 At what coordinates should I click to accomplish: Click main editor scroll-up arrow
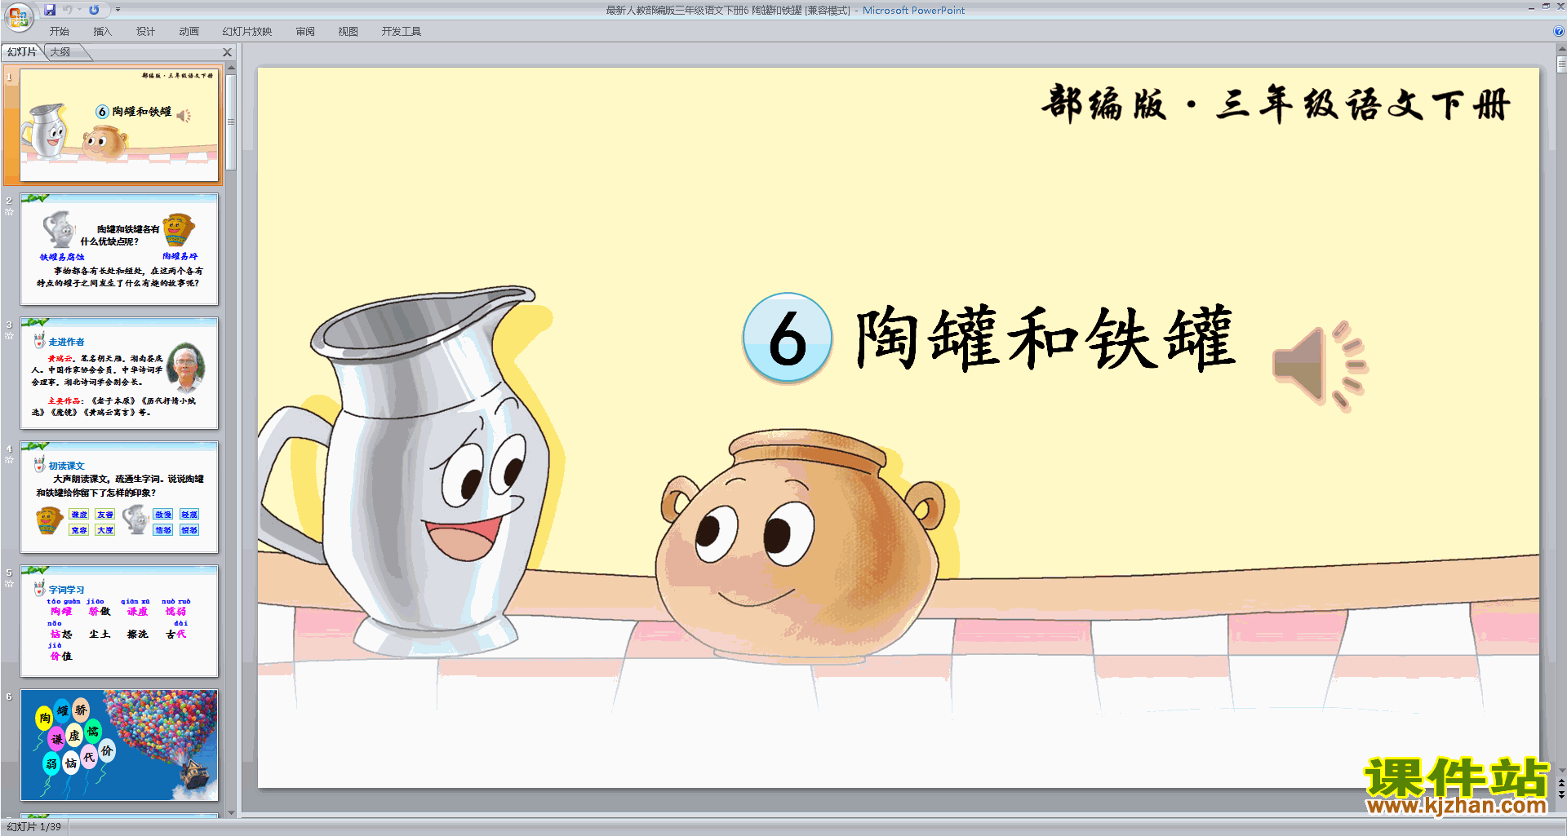(x=1561, y=49)
